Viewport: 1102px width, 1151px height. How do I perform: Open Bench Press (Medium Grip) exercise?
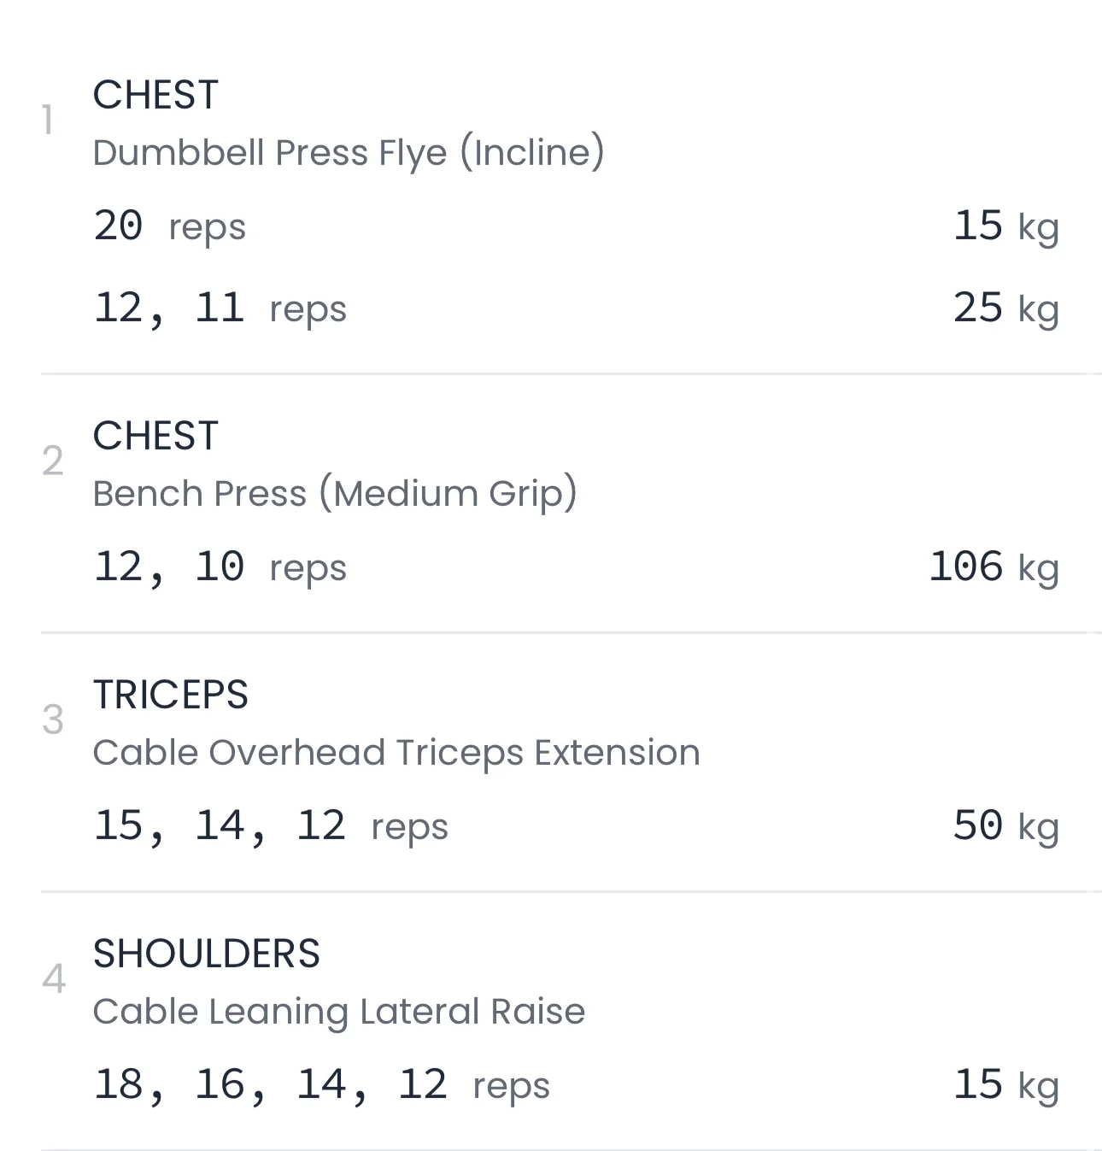(x=334, y=494)
